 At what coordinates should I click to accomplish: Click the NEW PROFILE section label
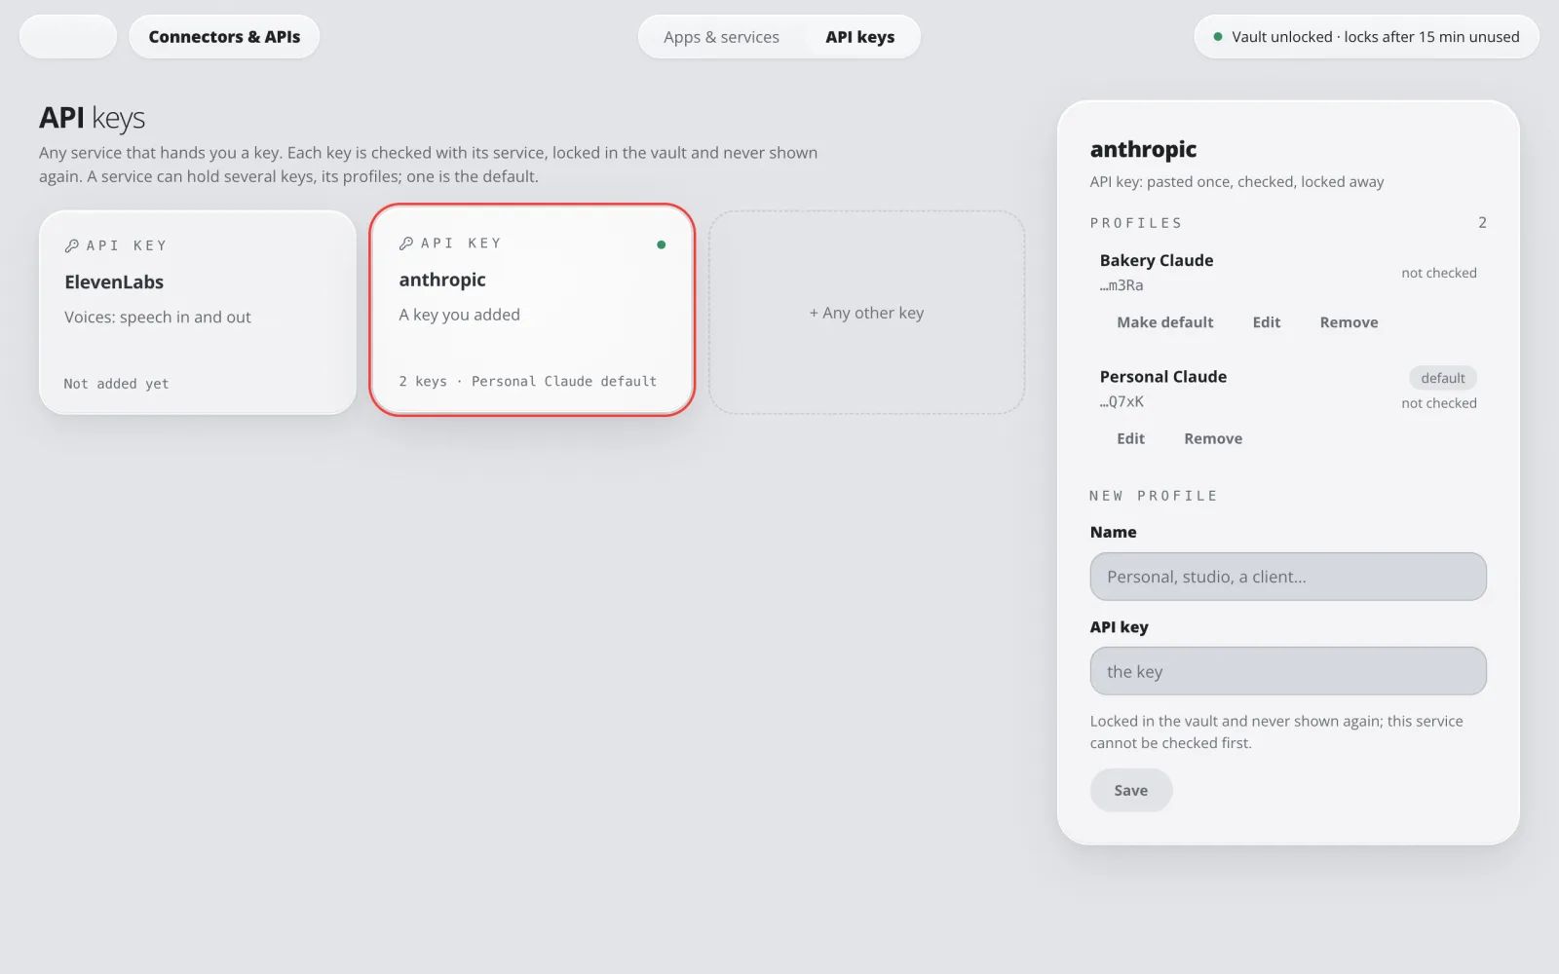pos(1154,496)
